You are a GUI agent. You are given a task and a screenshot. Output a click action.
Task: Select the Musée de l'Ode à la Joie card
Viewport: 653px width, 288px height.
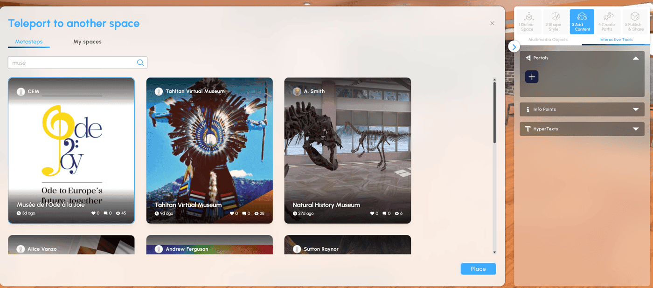(x=71, y=151)
